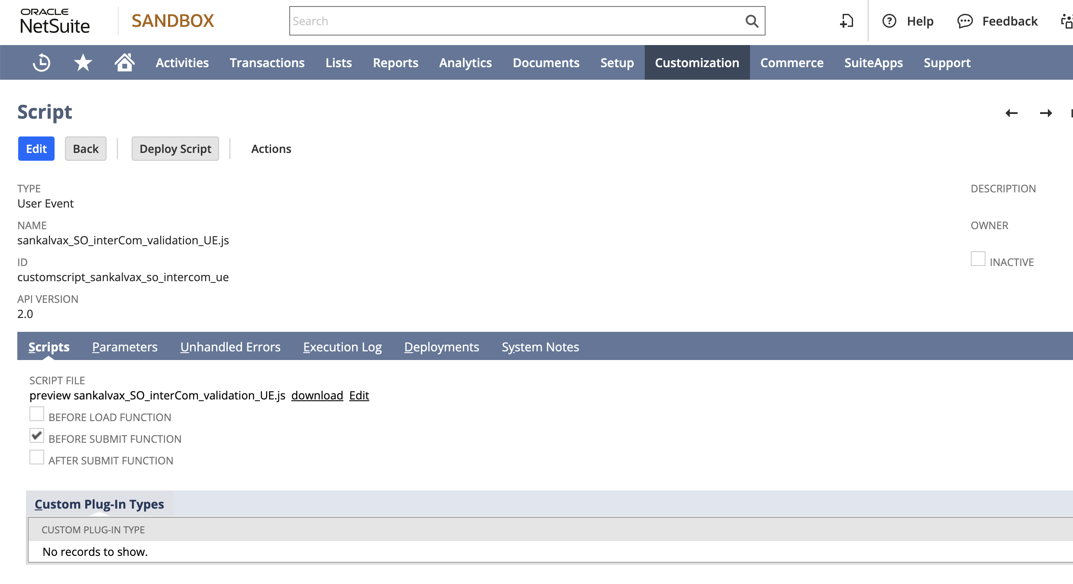Open the Feedback speech-bubble option
This screenshot has height=584, width=1073.
pos(997,21)
